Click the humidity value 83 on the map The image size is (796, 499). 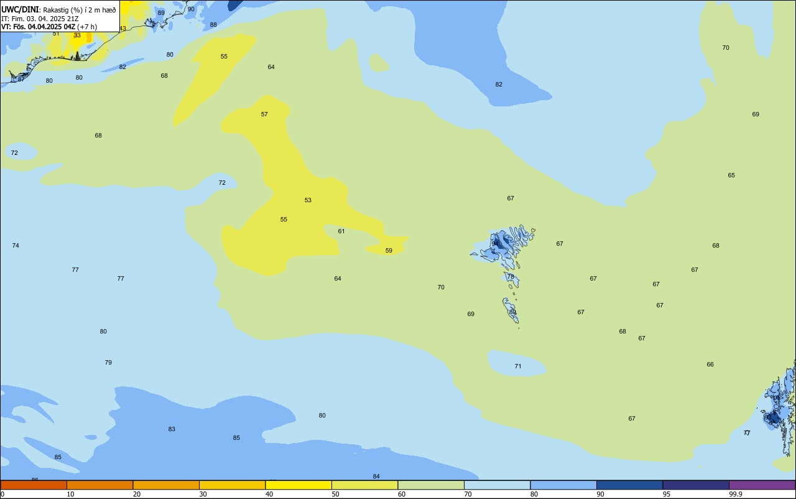(172, 429)
